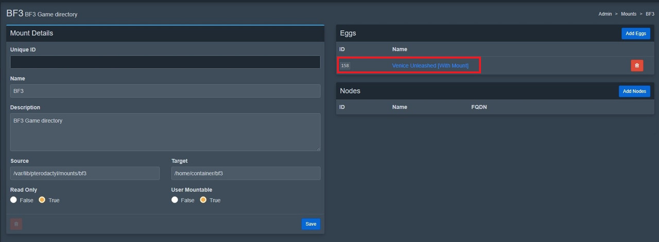The image size is (659, 242).
Task: Select BF3 in the breadcrumb
Action: click(649, 14)
